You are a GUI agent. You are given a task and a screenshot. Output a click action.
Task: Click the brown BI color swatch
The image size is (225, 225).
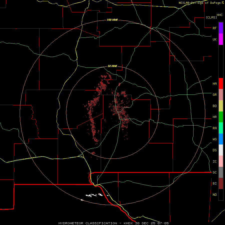pyautogui.click(x=221, y=183)
